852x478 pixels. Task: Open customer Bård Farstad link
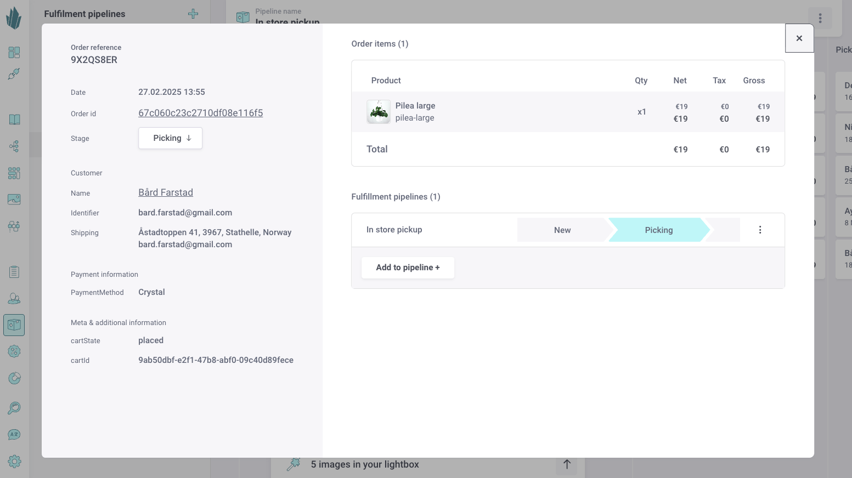[x=166, y=192]
